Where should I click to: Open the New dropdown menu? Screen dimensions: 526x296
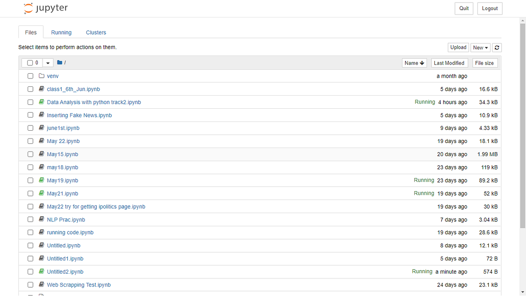(x=480, y=47)
